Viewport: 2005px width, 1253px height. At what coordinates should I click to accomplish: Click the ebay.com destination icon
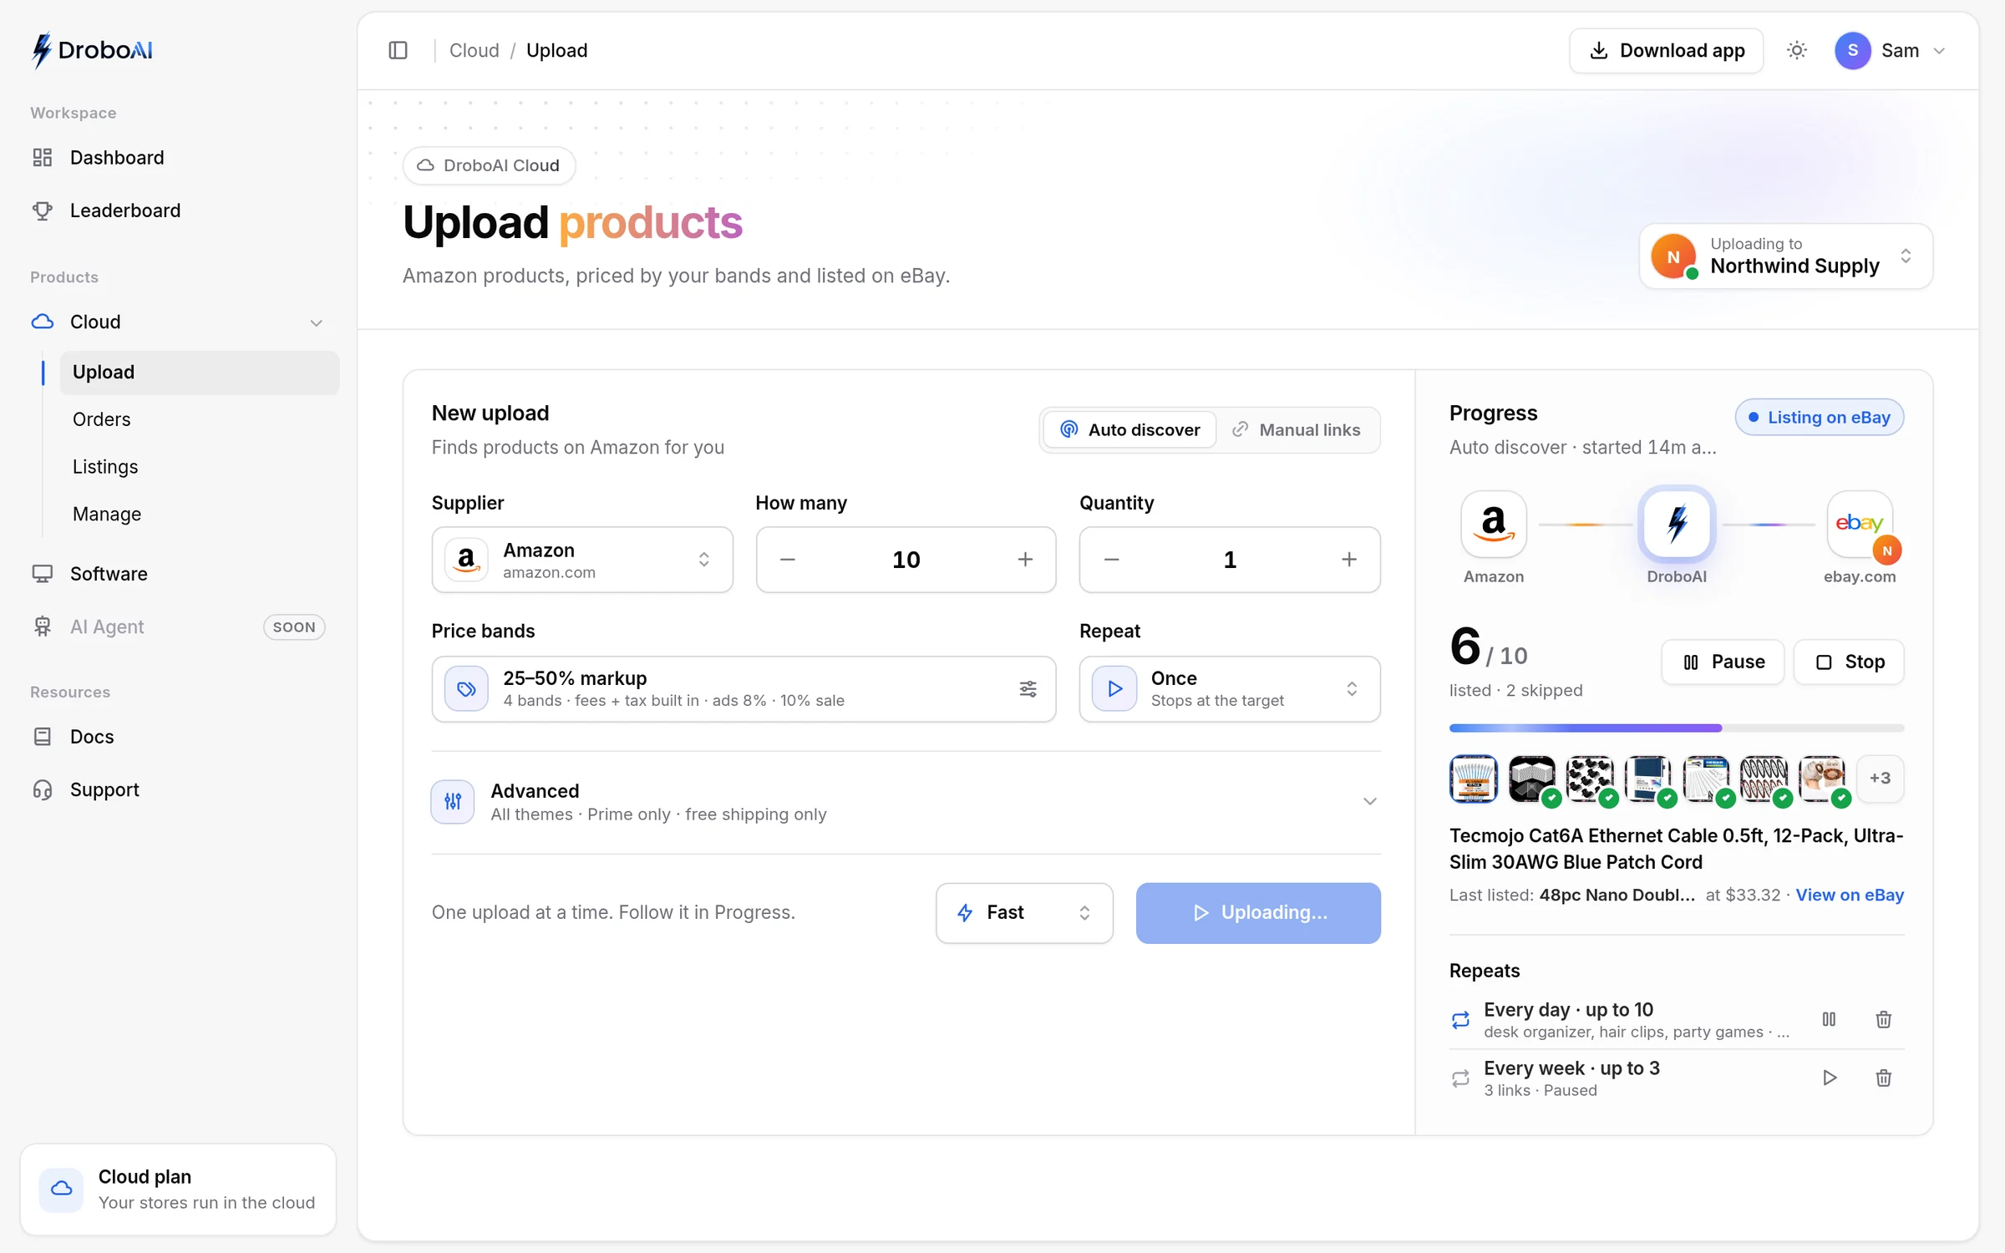pos(1859,524)
